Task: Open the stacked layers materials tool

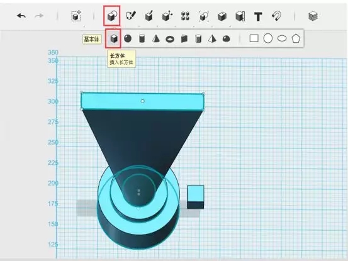Action: point(313,16)
